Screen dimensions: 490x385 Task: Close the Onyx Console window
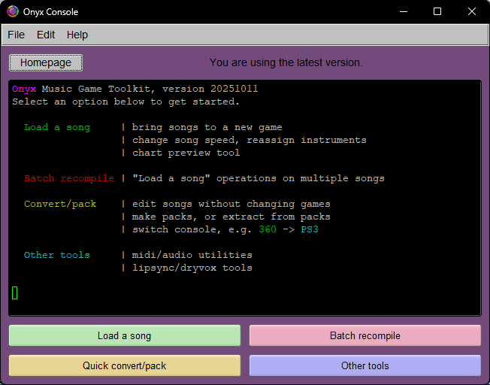pyautogui.click(x=471, y=12)
